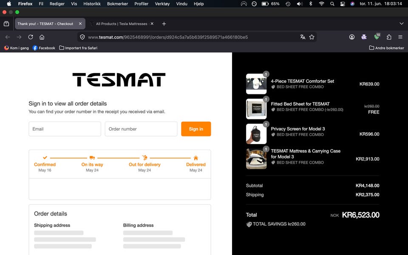The image size is (408, 255).
Task: Click the TESMAT logo
Action: click(x=119, y=79)
